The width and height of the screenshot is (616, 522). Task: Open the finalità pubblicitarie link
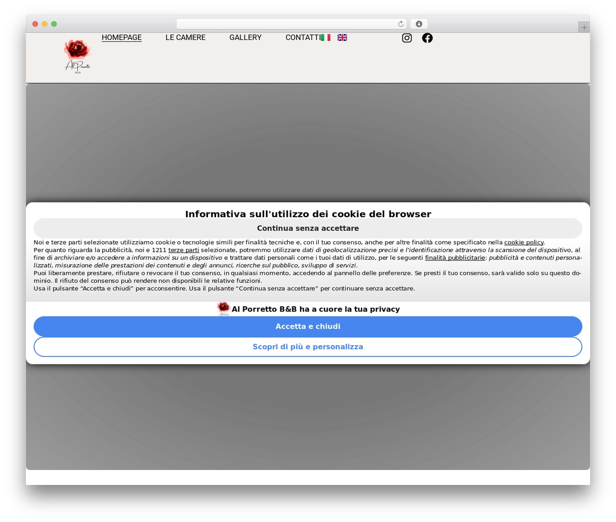pos(455,258)
